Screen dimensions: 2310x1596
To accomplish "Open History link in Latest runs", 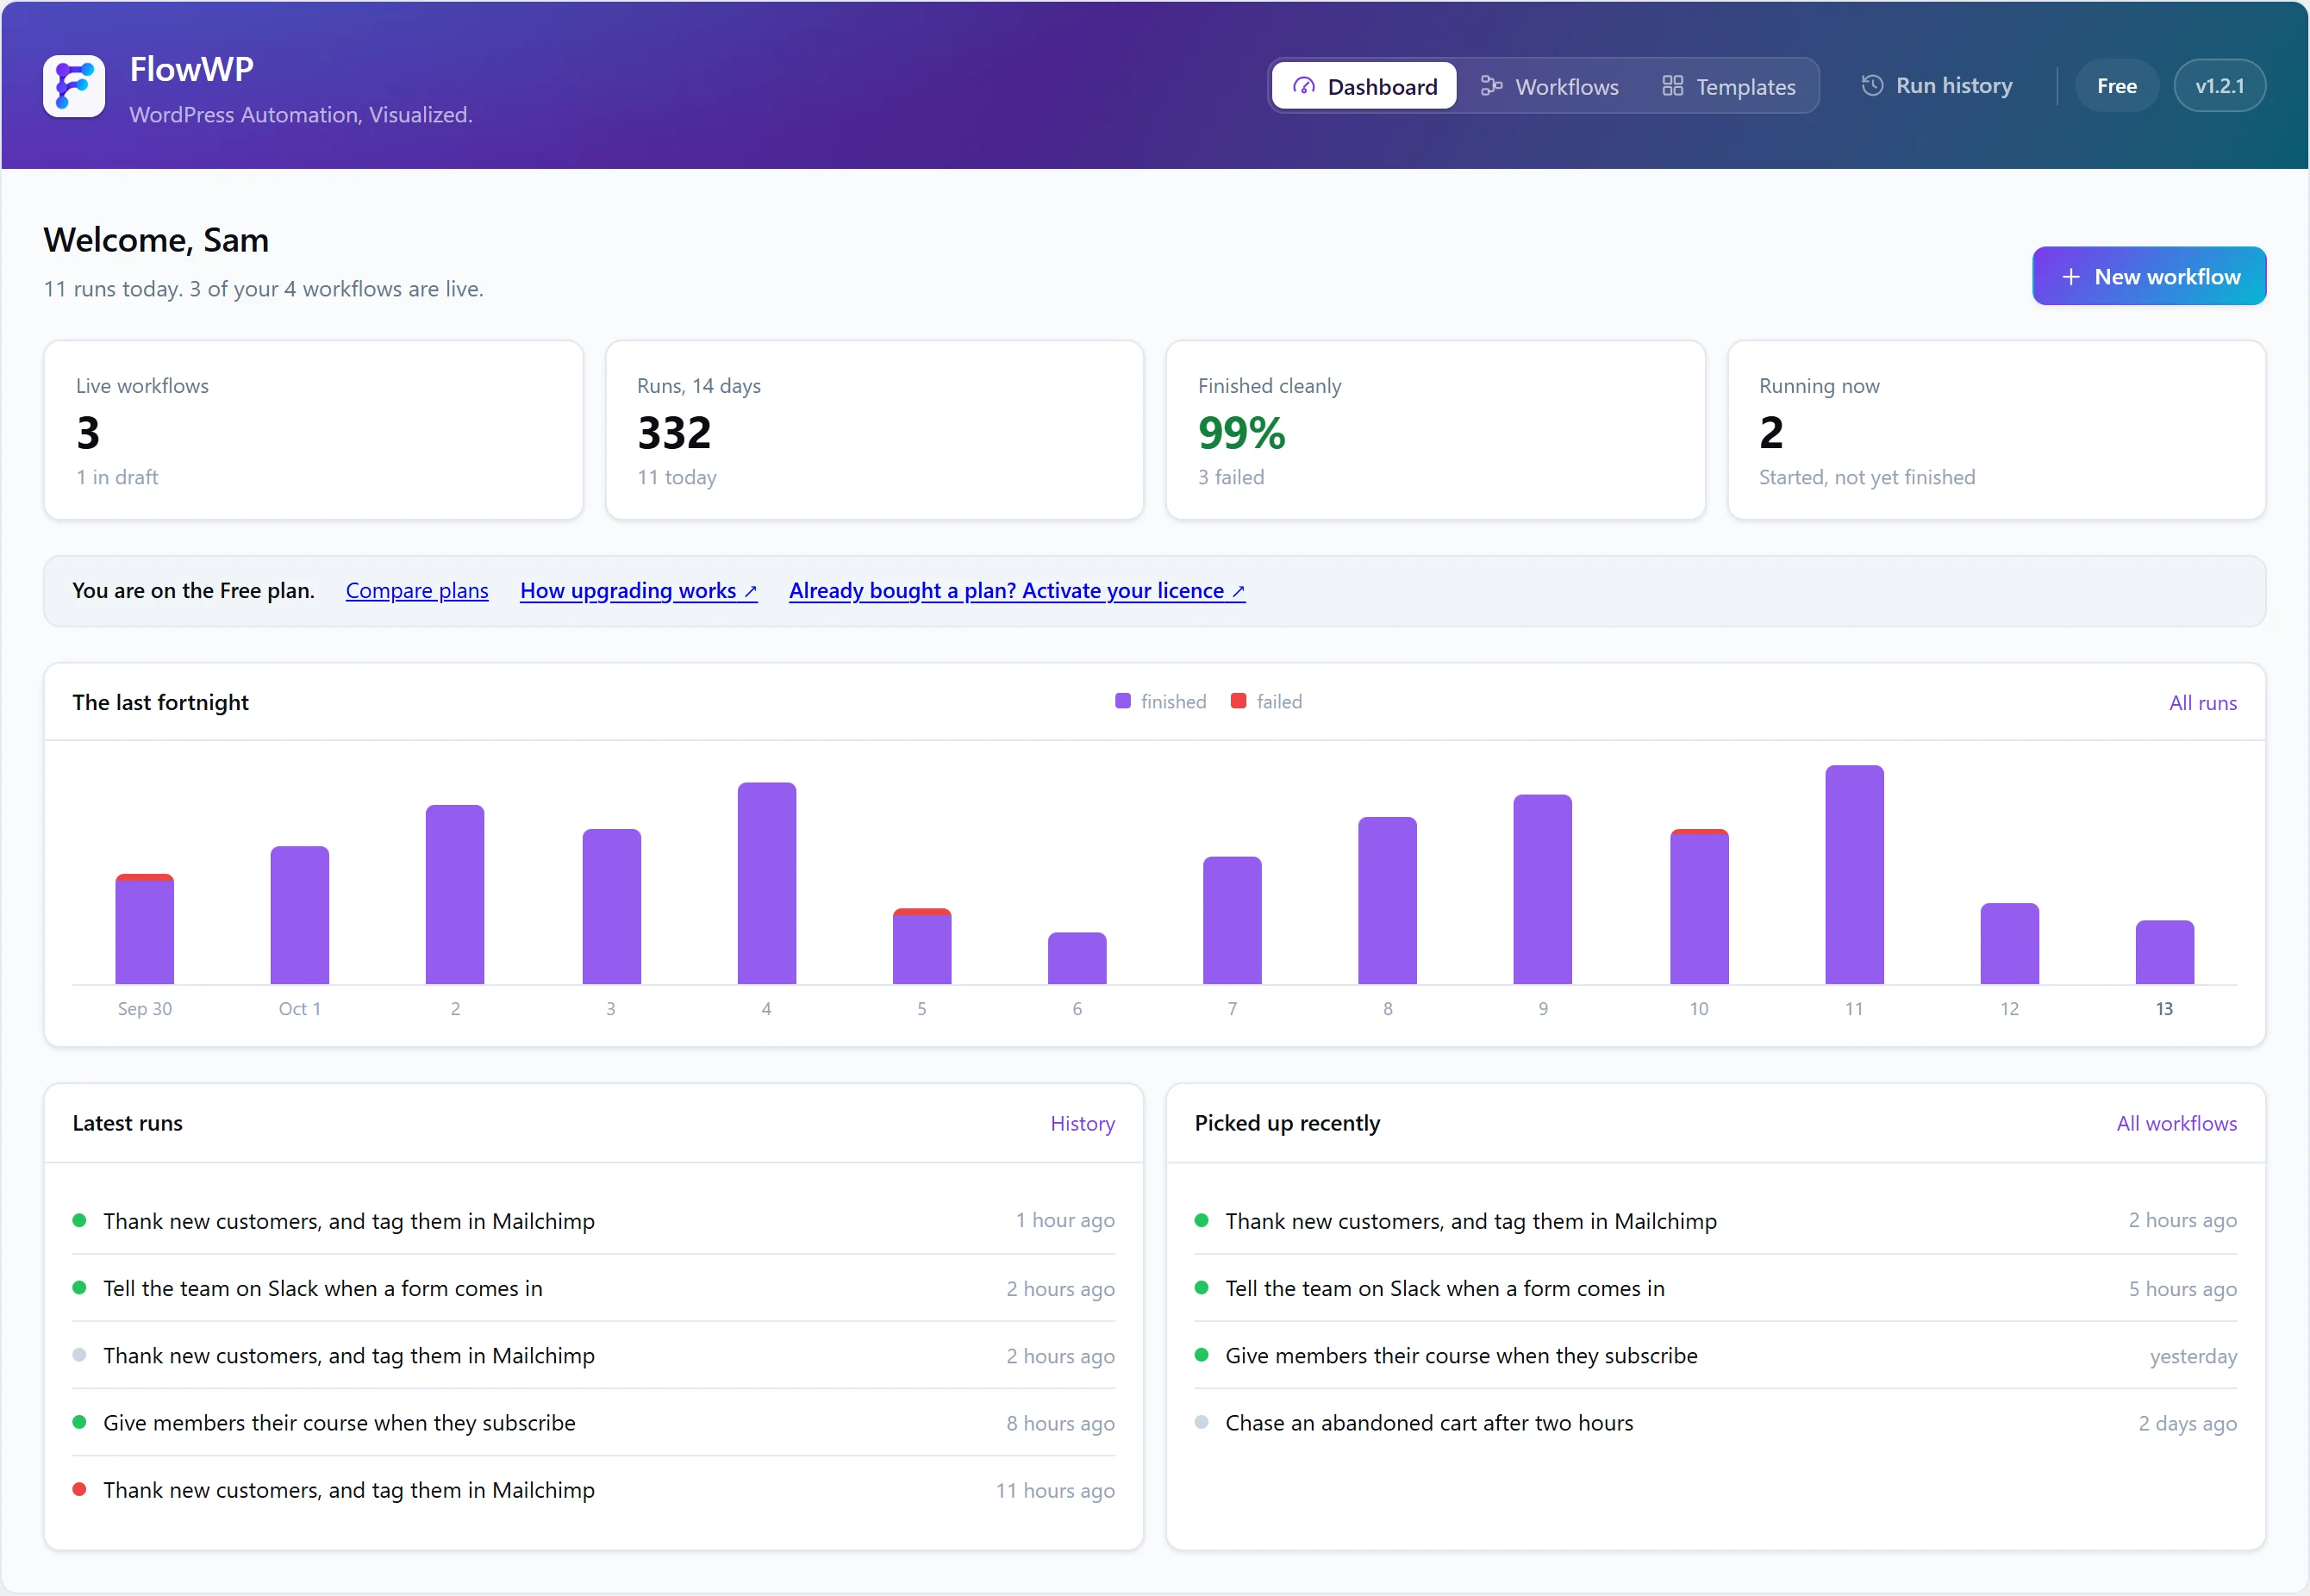I will (1082, 1123).
